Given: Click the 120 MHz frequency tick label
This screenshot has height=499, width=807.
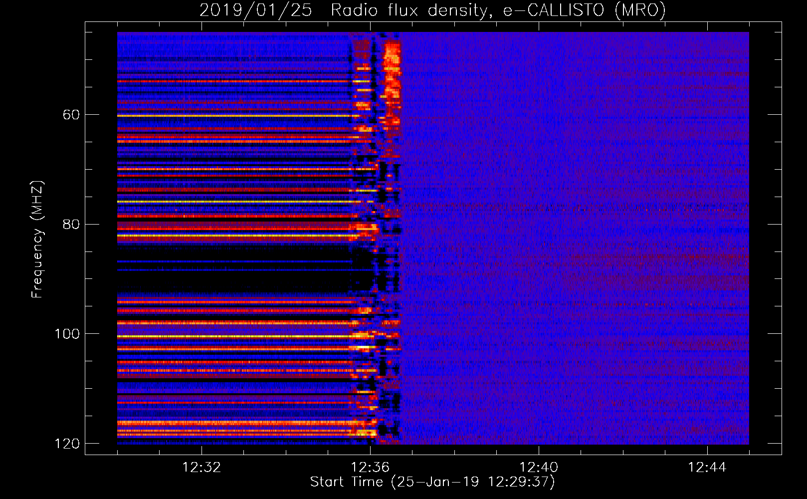Looking at the screenshot, I should pyautogui.click(x=67, y=444).
